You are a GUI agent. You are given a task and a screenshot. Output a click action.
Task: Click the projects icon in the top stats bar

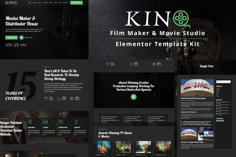154,64
